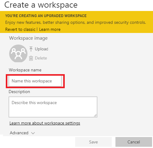Open Learn more about workspace settings
153x148 pixels.
(45, 123)
